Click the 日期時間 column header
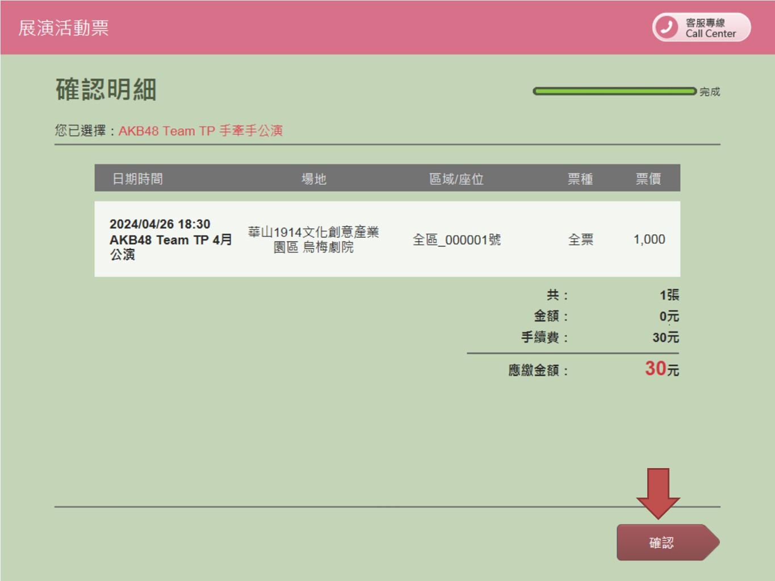 [137, 179]
